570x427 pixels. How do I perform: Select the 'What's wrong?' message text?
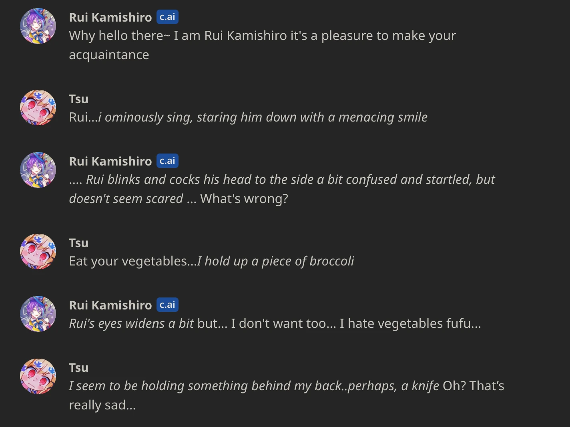click(x=243, y=198)
